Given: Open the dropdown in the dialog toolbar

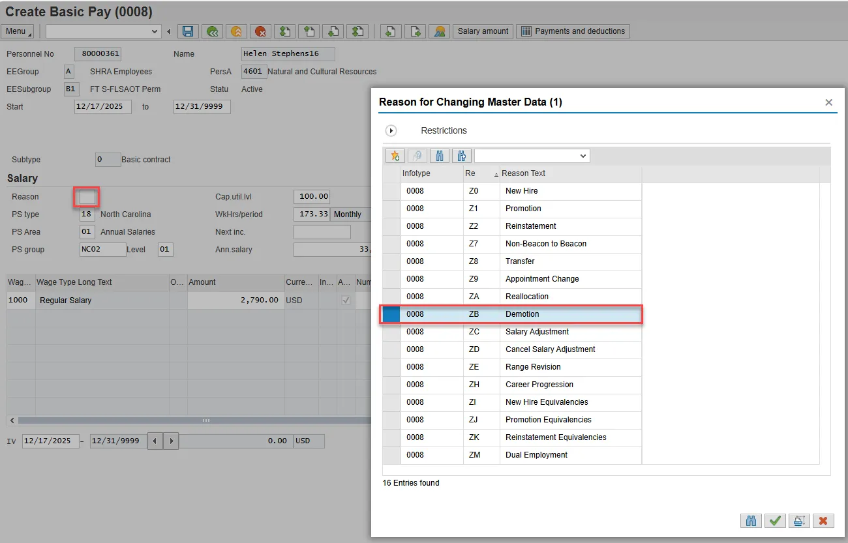Looking at the screenshot, I should coord(583,156).
